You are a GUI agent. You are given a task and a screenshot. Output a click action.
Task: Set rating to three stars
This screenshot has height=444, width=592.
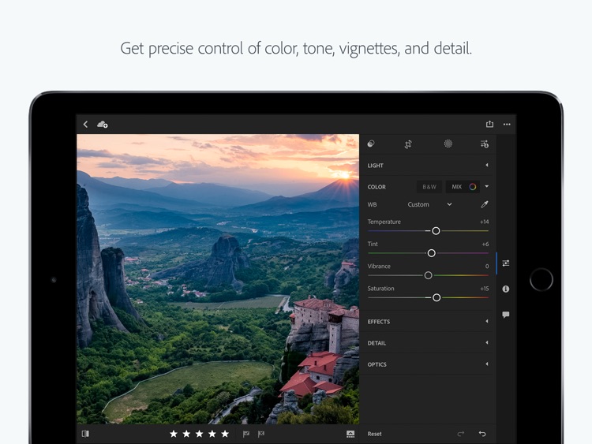pos(200,434)
